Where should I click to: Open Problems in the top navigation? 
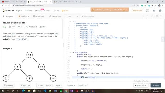coord(28,11)
